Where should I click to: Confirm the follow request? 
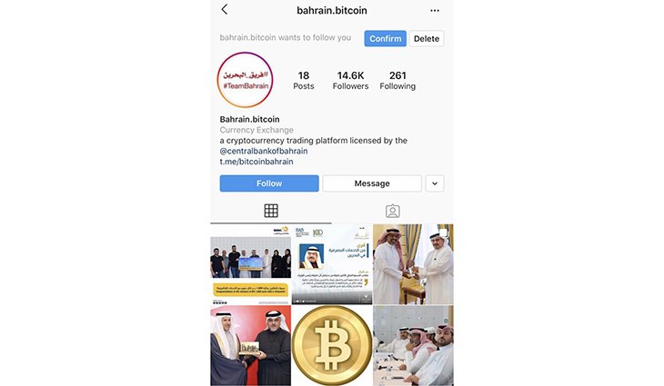point(385,38)
